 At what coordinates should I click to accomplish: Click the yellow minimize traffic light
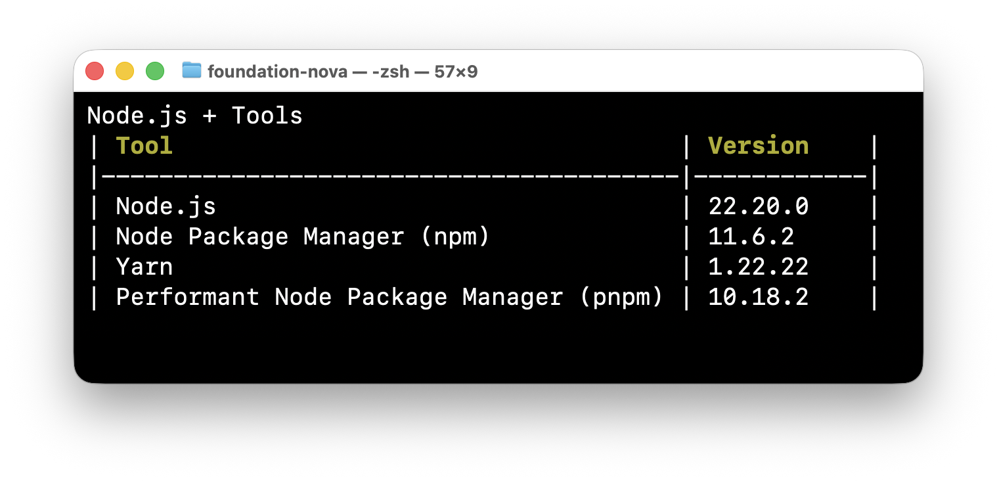(125, 70)
